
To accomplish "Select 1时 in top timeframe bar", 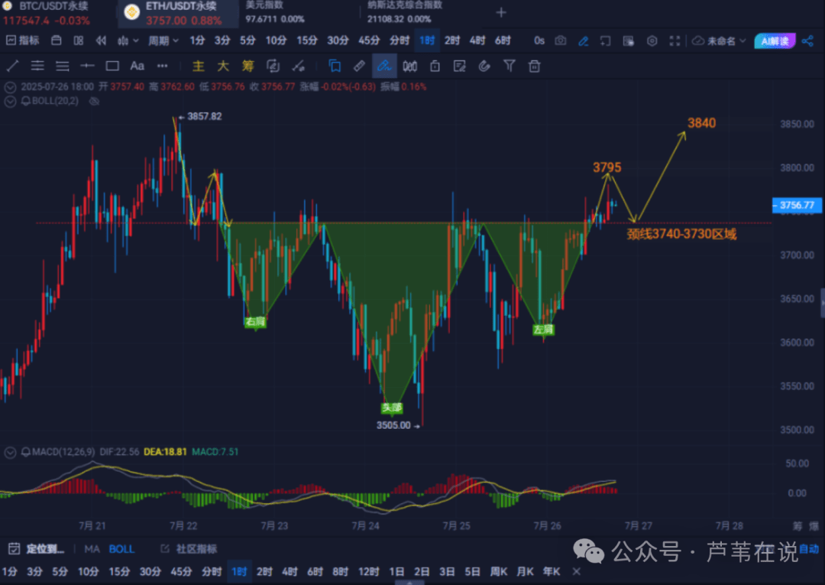I will coord(427,41).
